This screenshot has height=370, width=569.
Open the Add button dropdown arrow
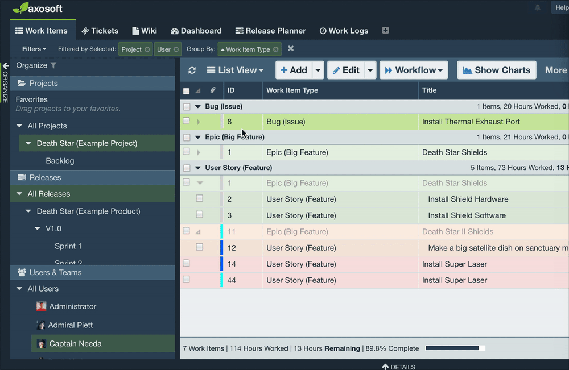(x=318, y=70)
